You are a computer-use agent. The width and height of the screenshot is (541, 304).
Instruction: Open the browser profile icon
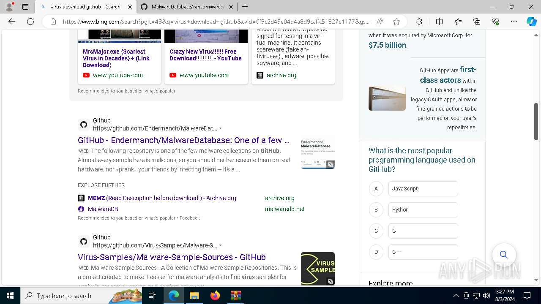click(9, 7)
